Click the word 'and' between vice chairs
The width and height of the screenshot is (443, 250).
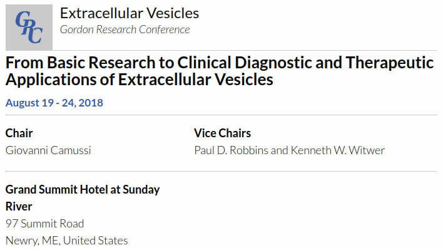coord(280,150)
